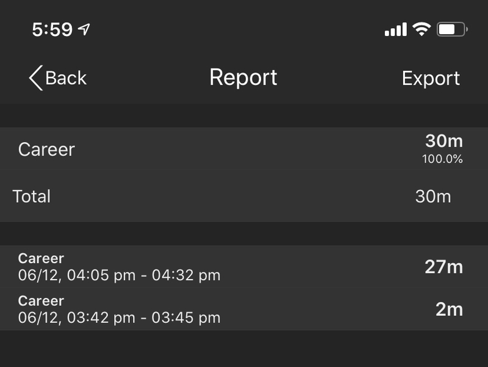Tap the Total 30m value
This screenshot has height=367, width=488.
pyautogui.click(x=433, y=196)
